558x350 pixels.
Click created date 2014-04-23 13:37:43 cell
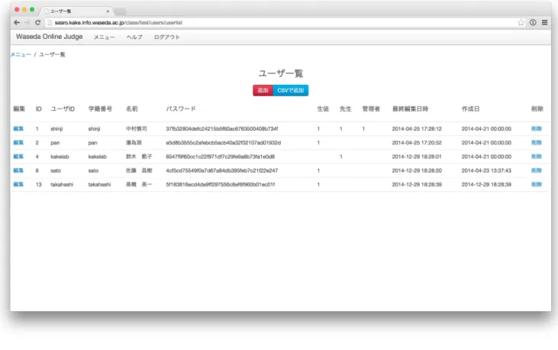coord(486,170)
